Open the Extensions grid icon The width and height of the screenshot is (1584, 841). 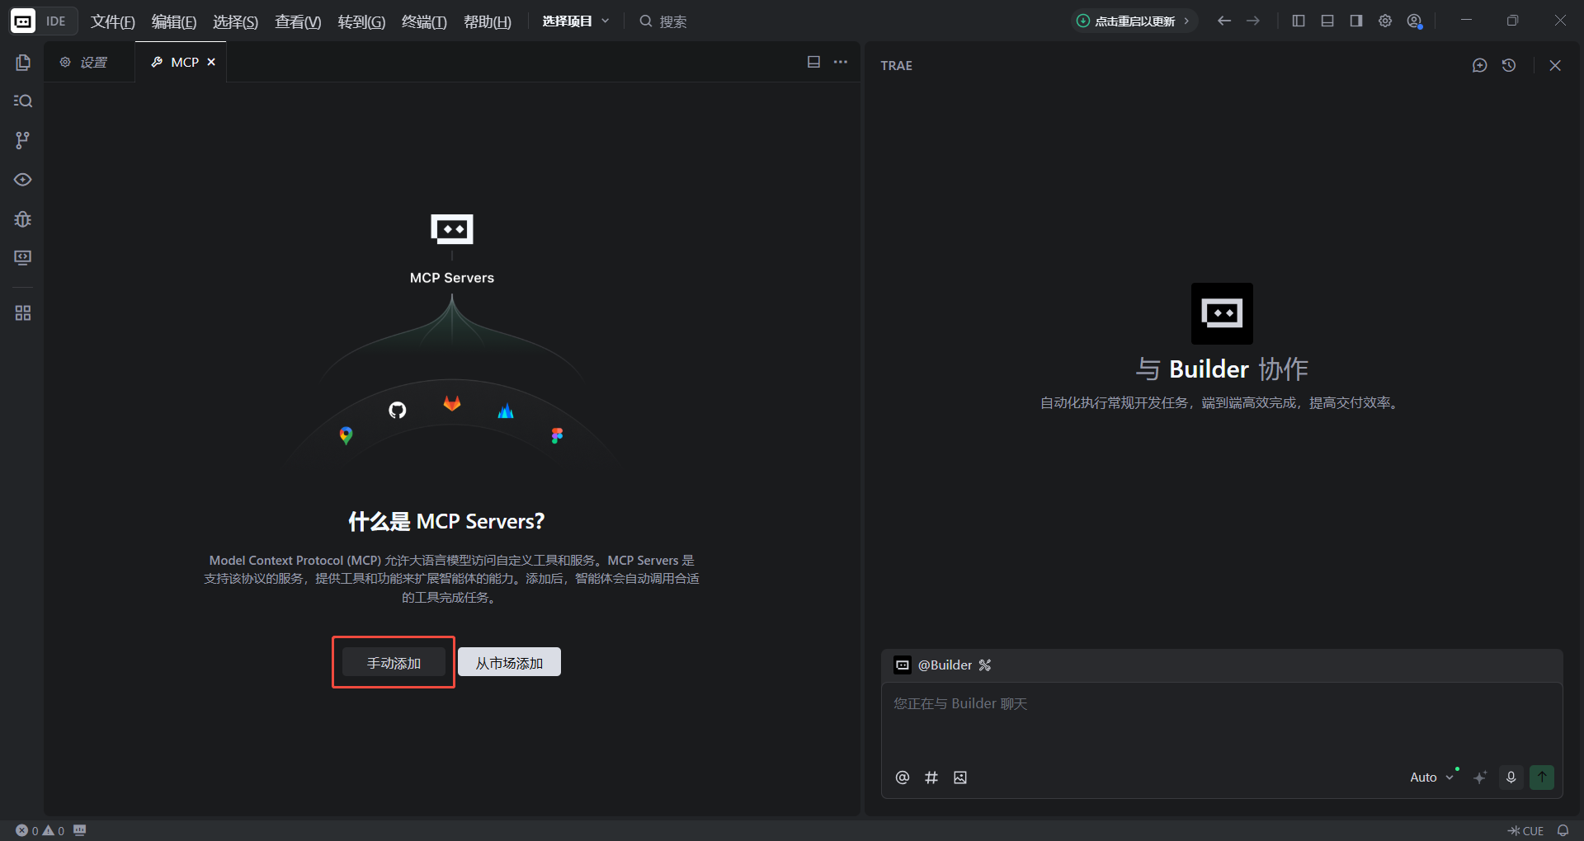(x=23, y=313)
